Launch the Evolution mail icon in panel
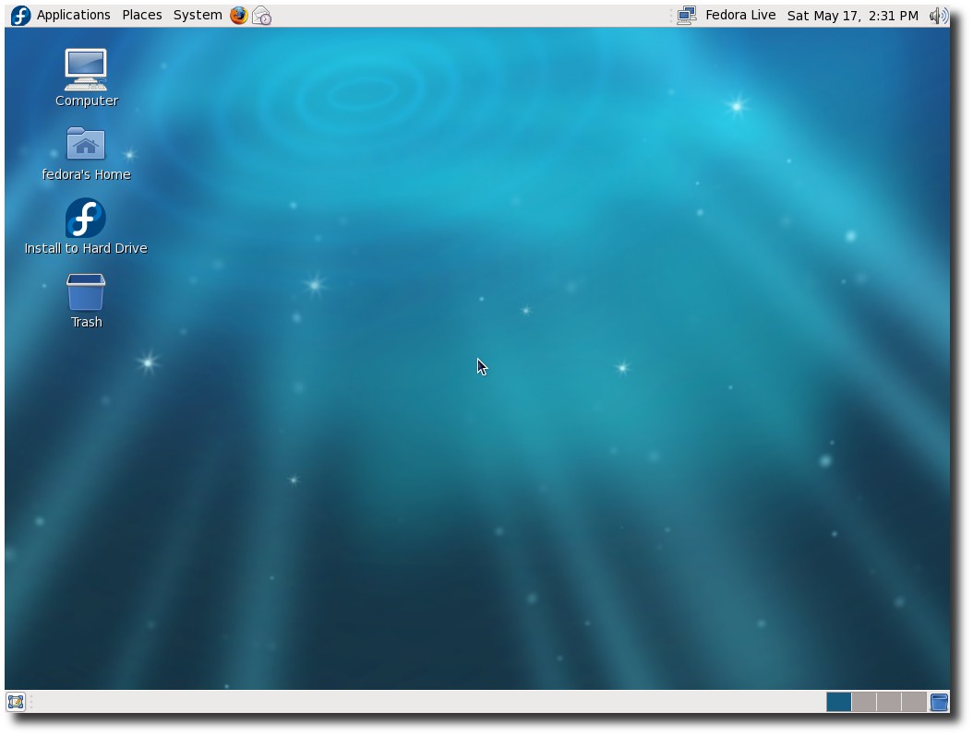Screen dimensions: 973x736 pos(262,16)
